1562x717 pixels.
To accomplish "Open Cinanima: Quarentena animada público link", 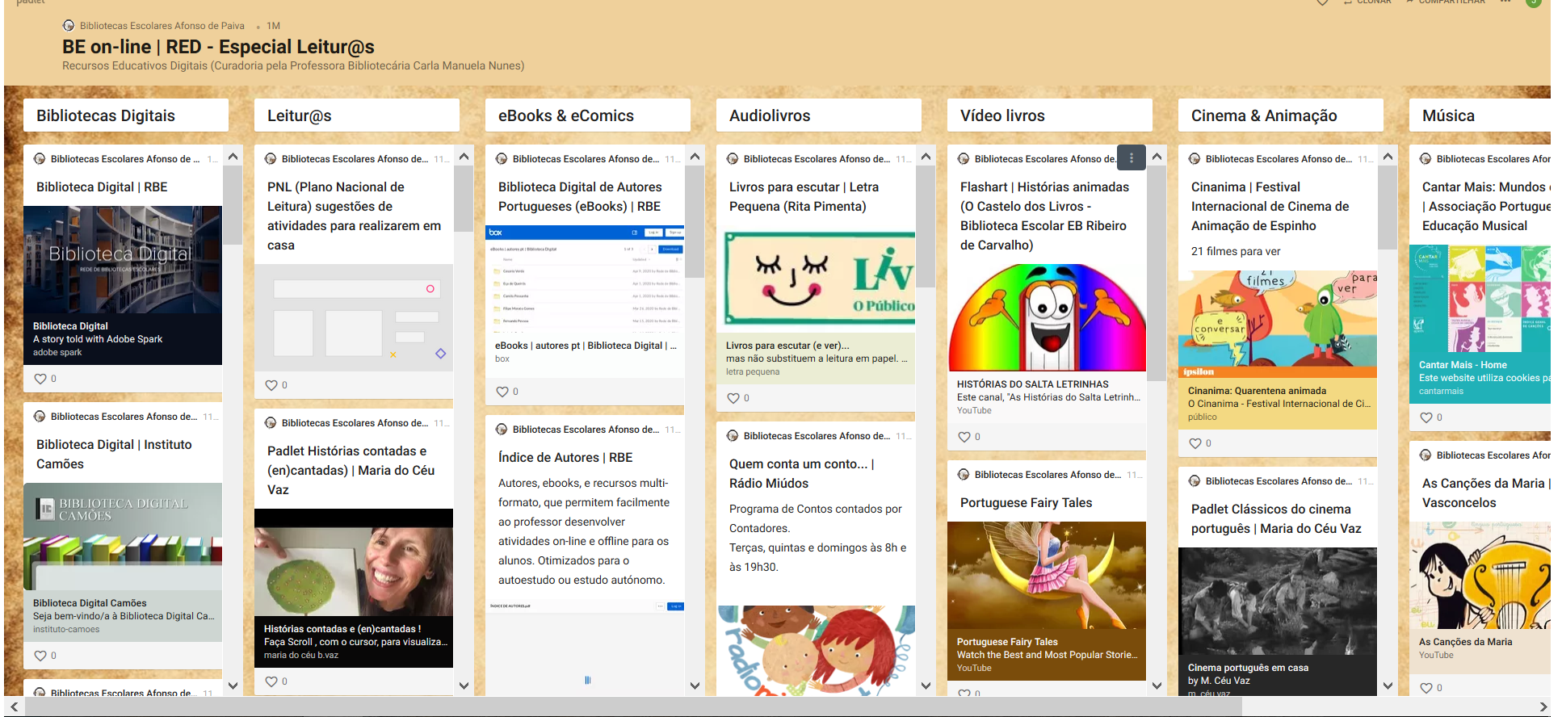I will (x=1278, y=404).
